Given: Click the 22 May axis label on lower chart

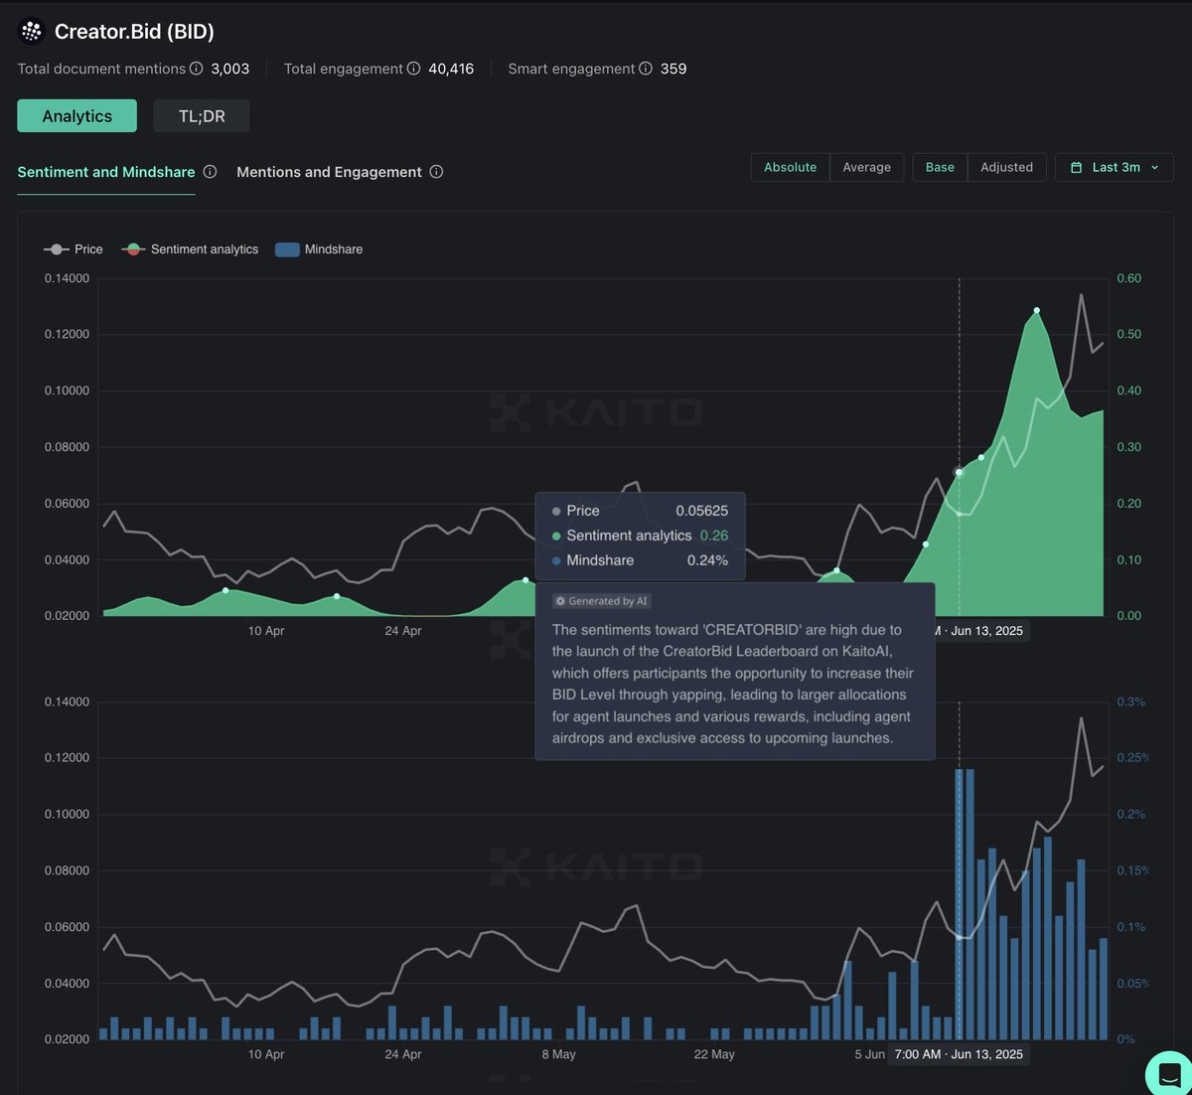Looking at the screenshot, I should (x=714, y=1054).
